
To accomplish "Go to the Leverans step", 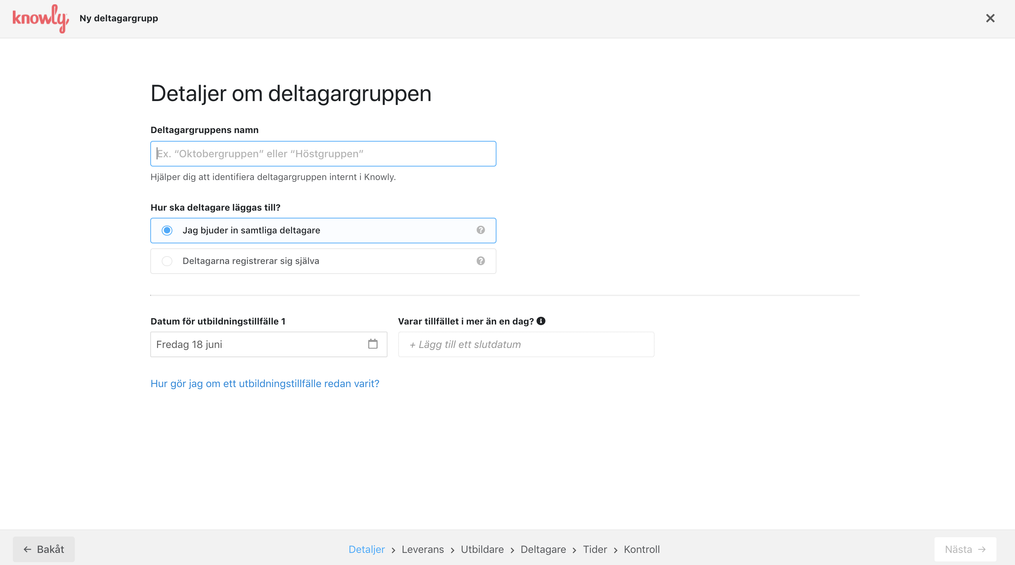I will point(422,549).
